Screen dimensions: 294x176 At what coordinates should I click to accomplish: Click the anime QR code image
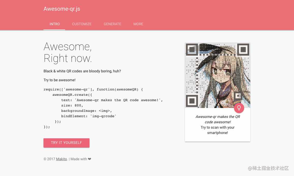pos(217,75)
